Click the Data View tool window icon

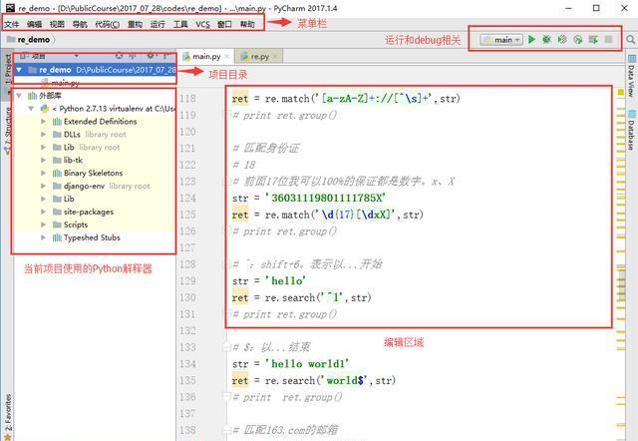(631, 59)
